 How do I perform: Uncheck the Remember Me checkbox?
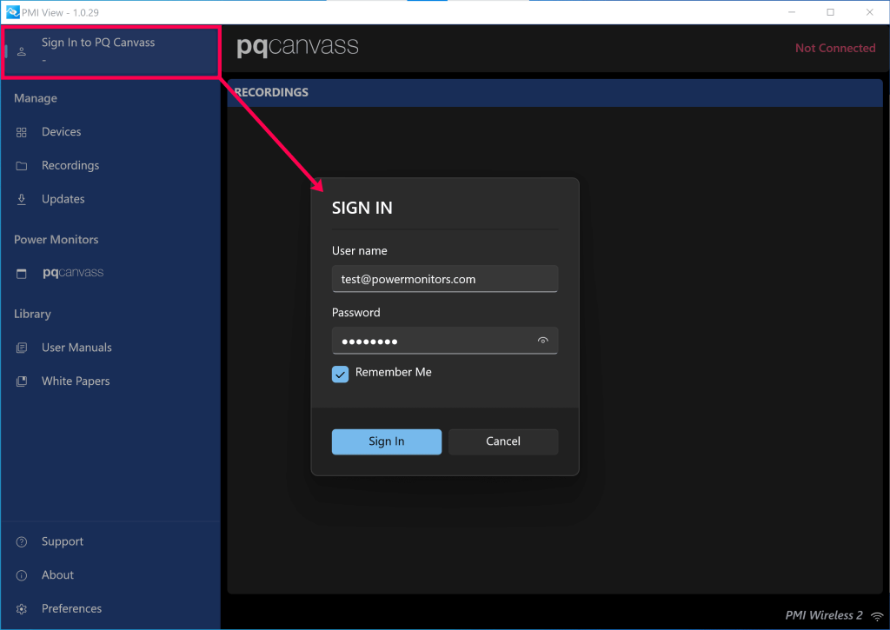pos(341,374)
